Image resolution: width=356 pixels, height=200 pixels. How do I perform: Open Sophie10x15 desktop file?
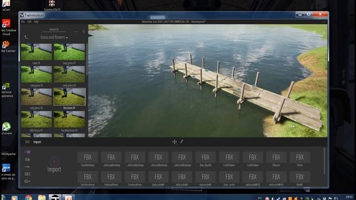(52, 6)
